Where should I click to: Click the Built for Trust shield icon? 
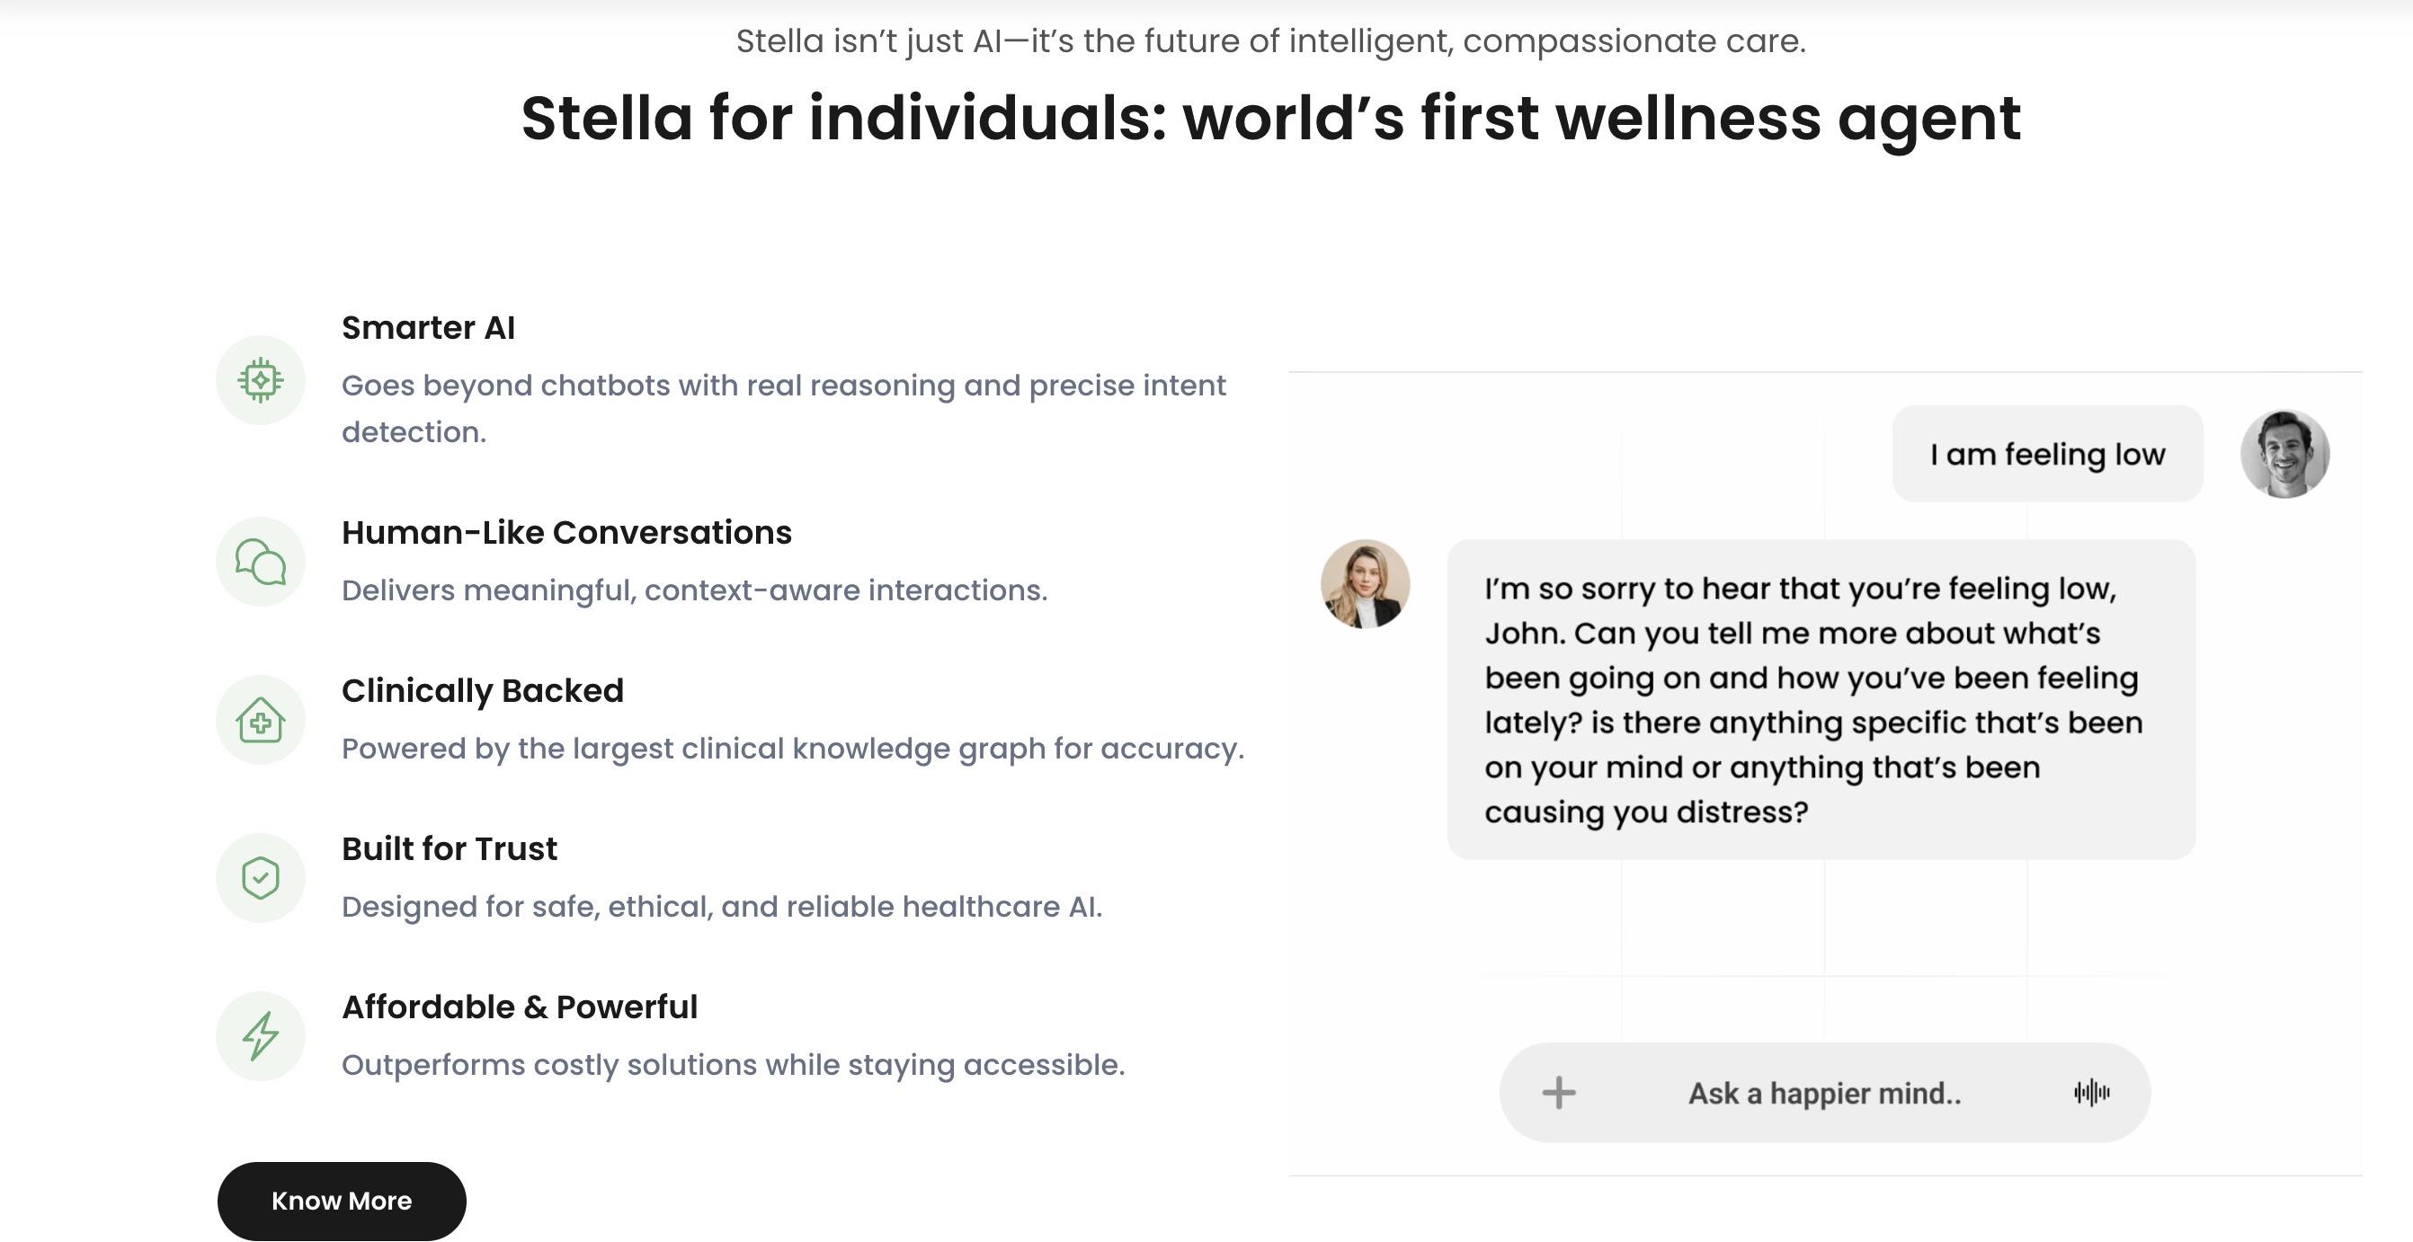(x=261, y=878)
